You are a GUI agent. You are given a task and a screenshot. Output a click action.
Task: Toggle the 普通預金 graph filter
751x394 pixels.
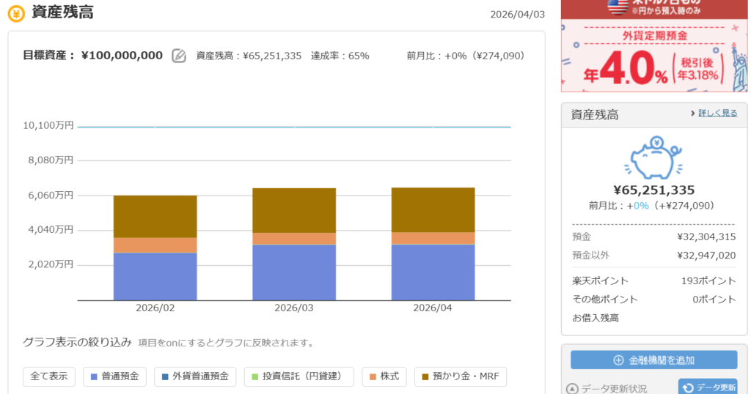point(115,376)
